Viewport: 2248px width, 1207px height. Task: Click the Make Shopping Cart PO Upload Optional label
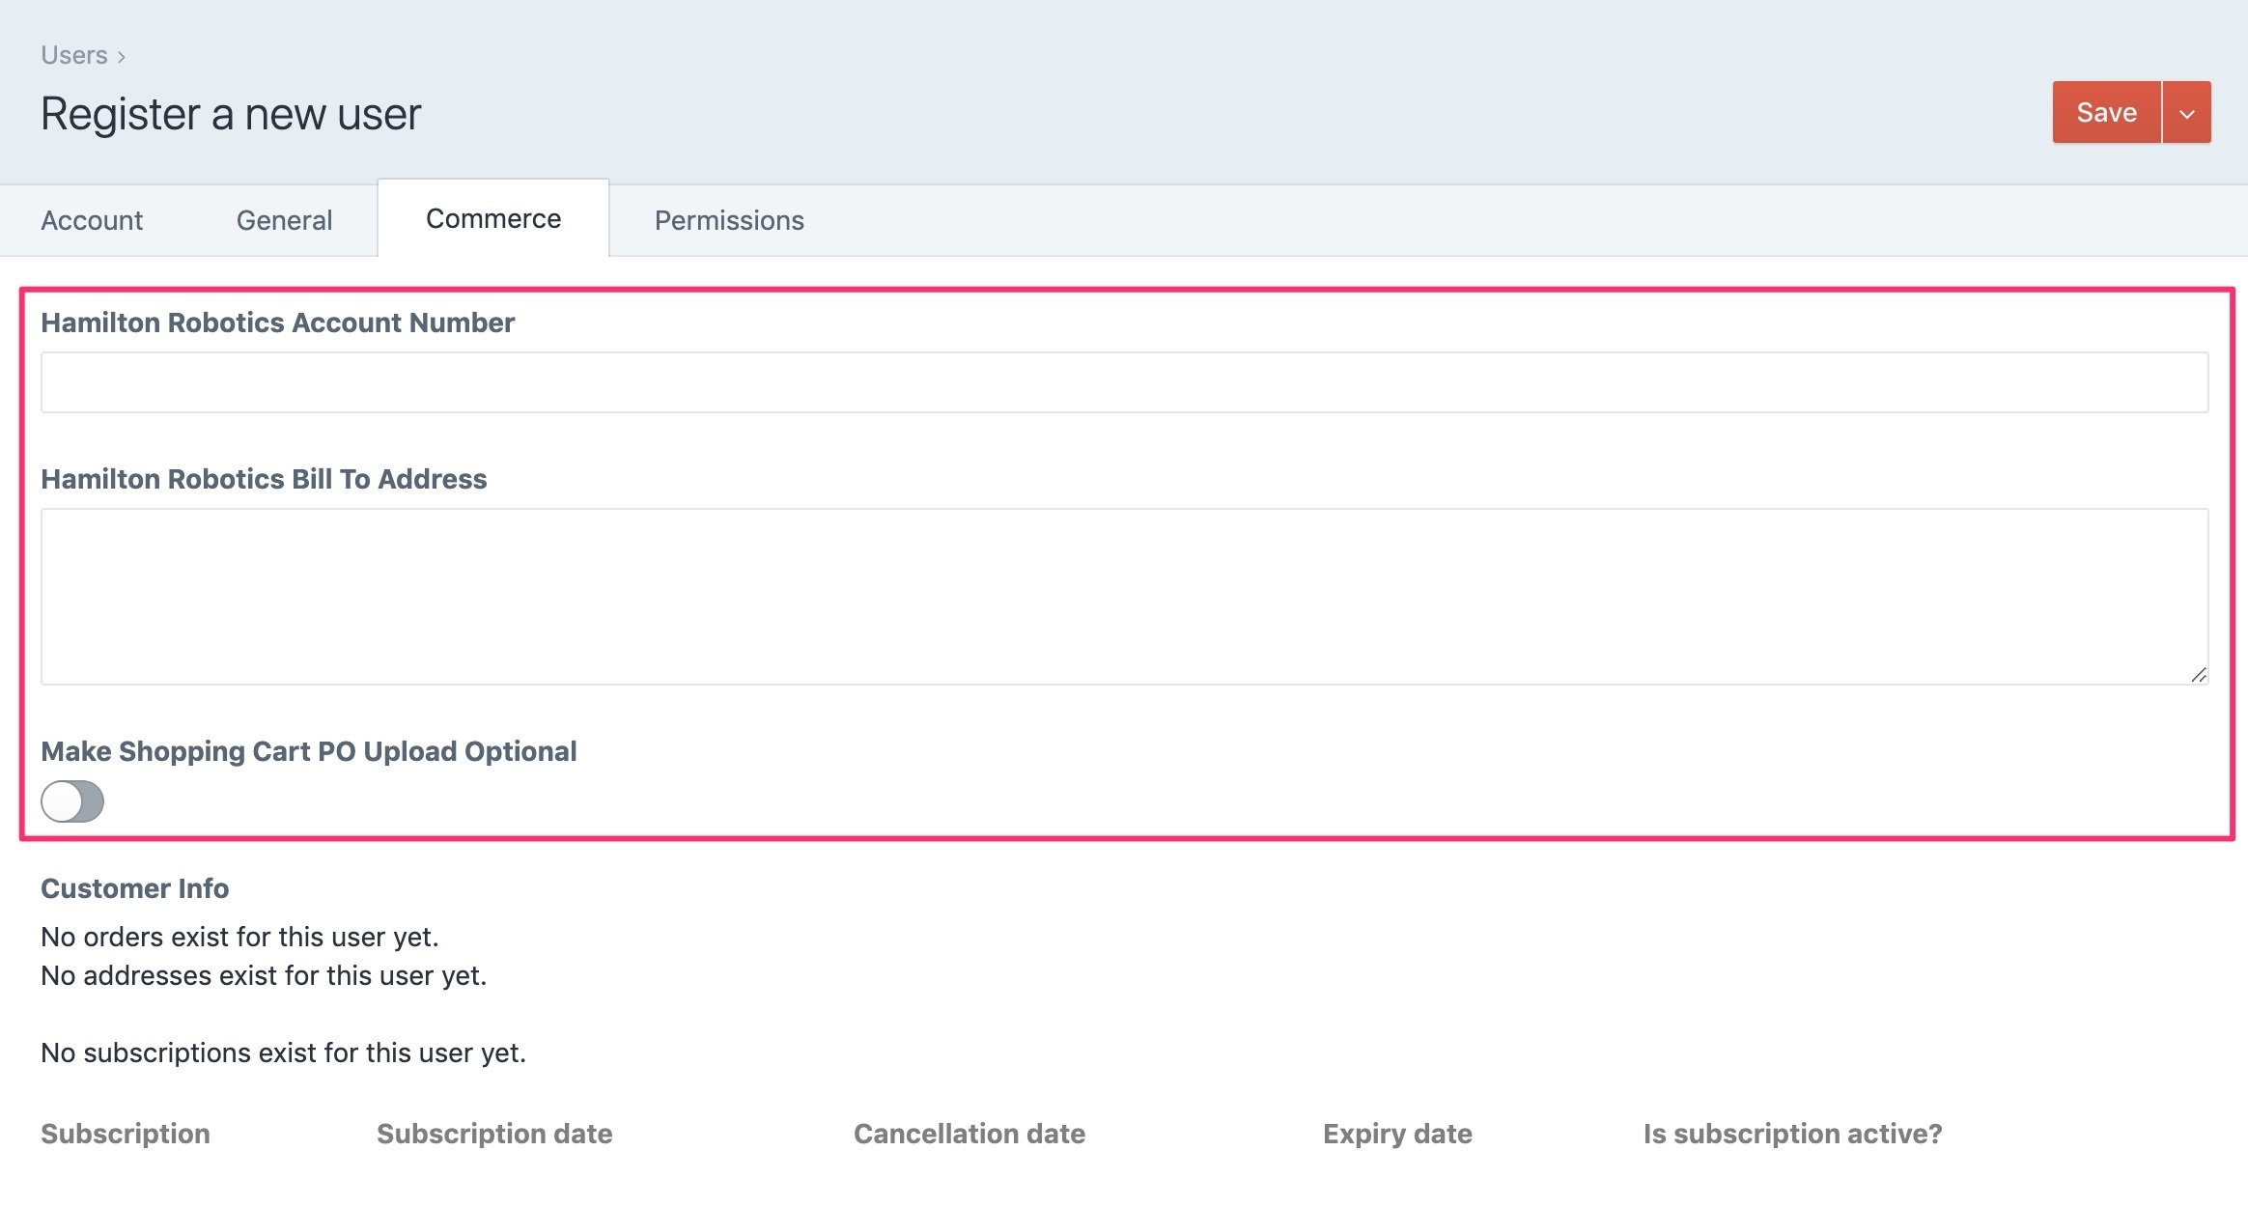point(309,751)
